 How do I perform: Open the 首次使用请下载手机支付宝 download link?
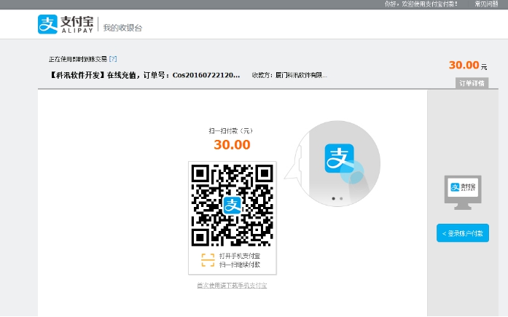pyautogui.click(x=232, y=285)
